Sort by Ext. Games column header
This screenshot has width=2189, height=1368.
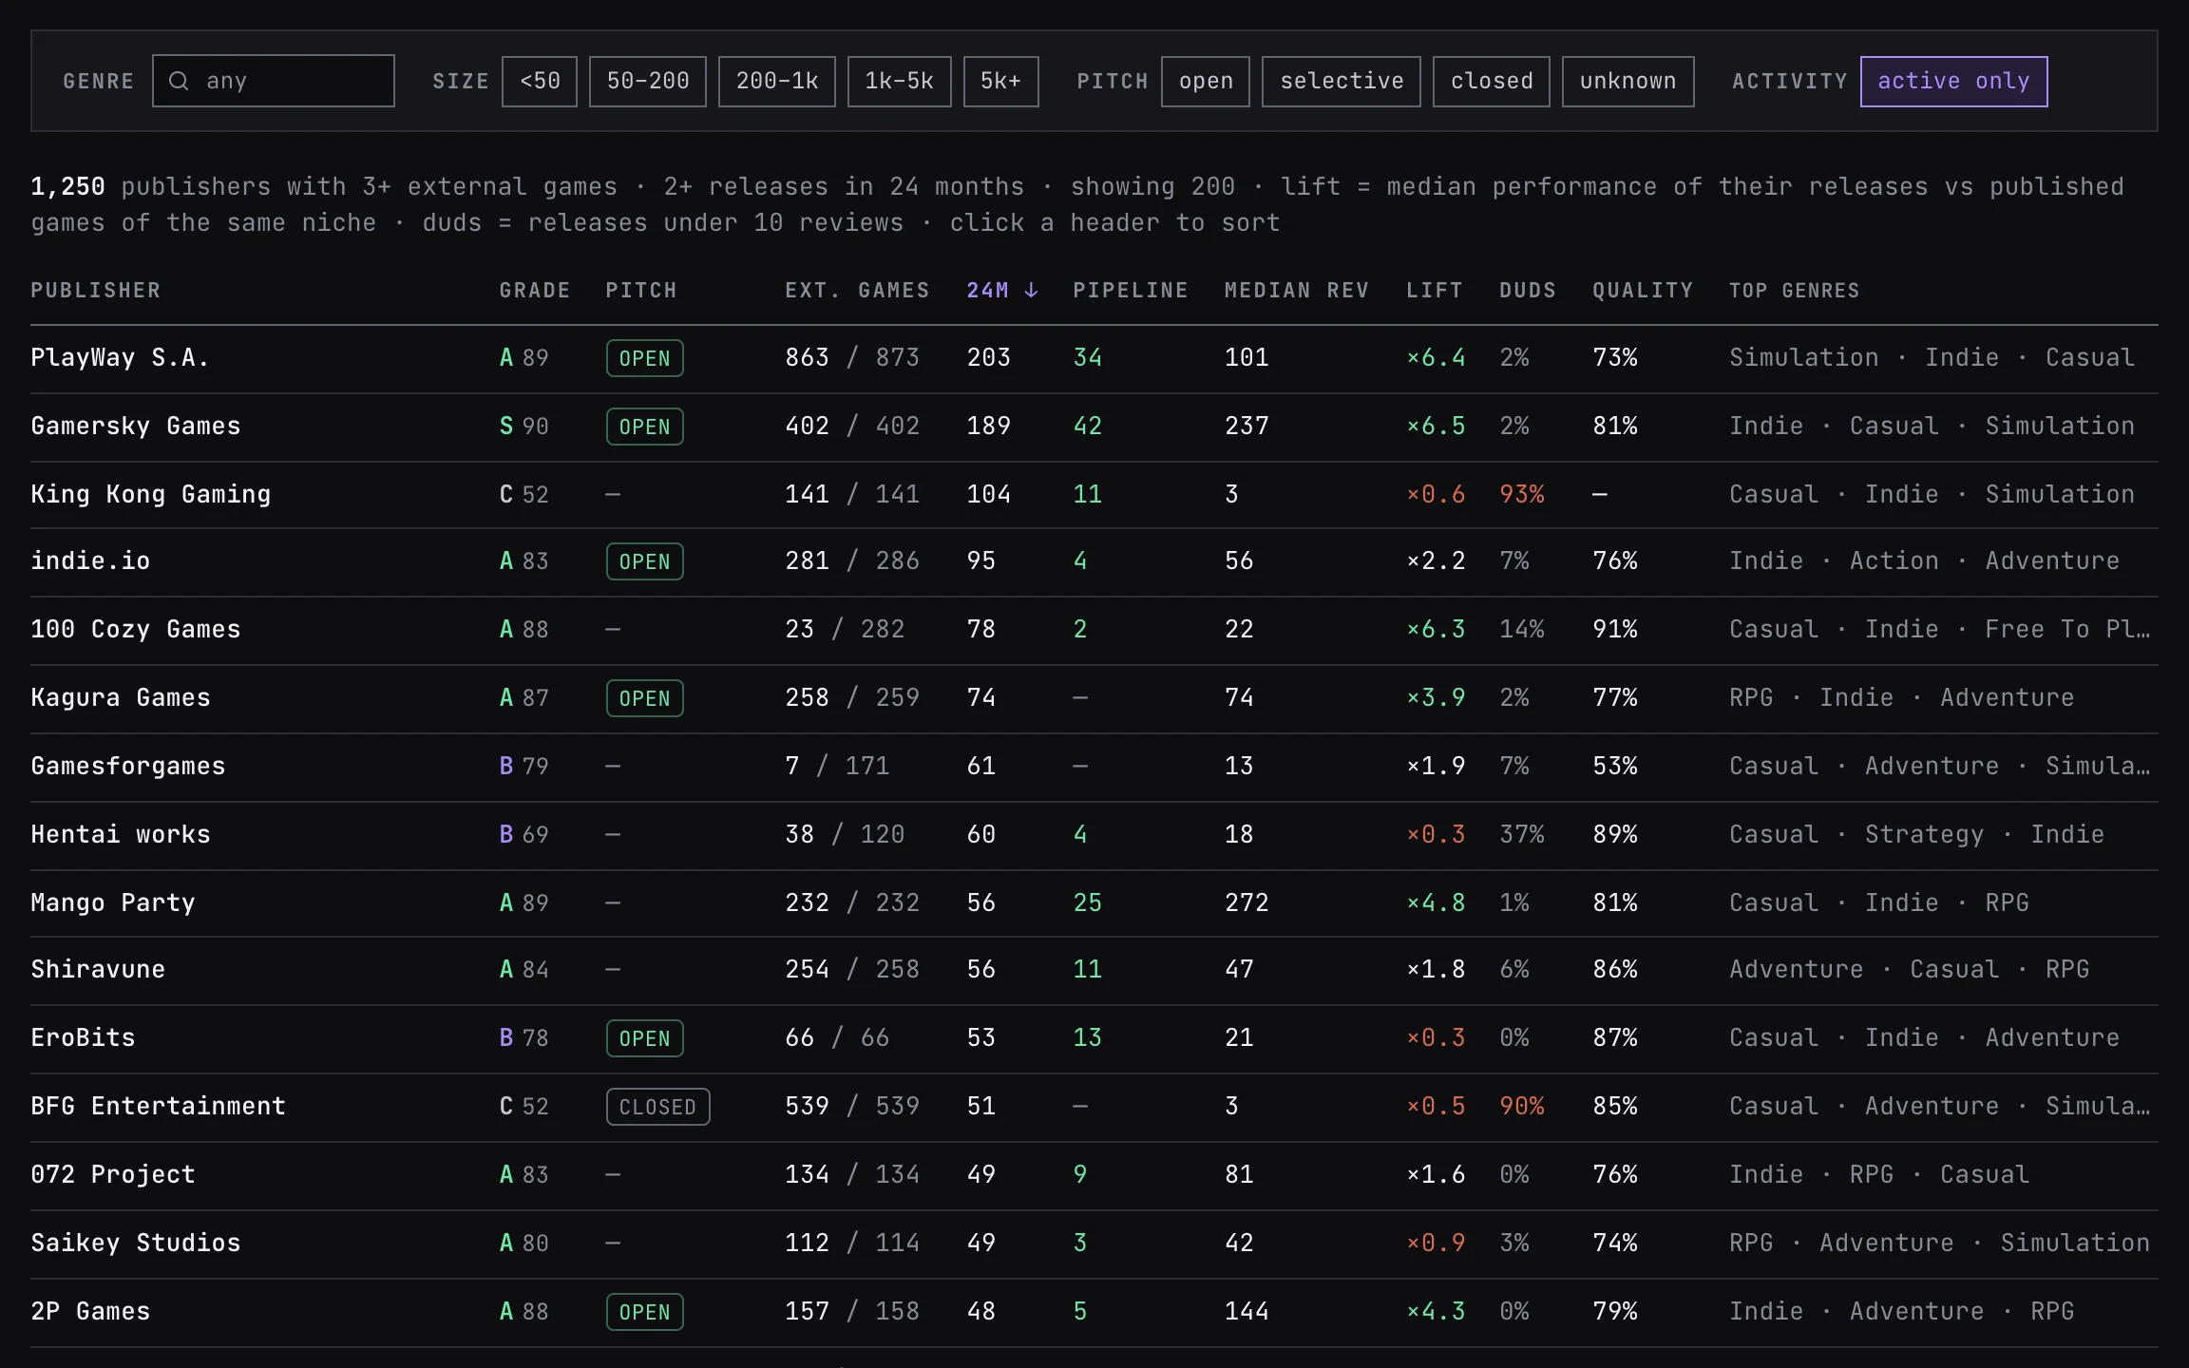click(857, 291)
